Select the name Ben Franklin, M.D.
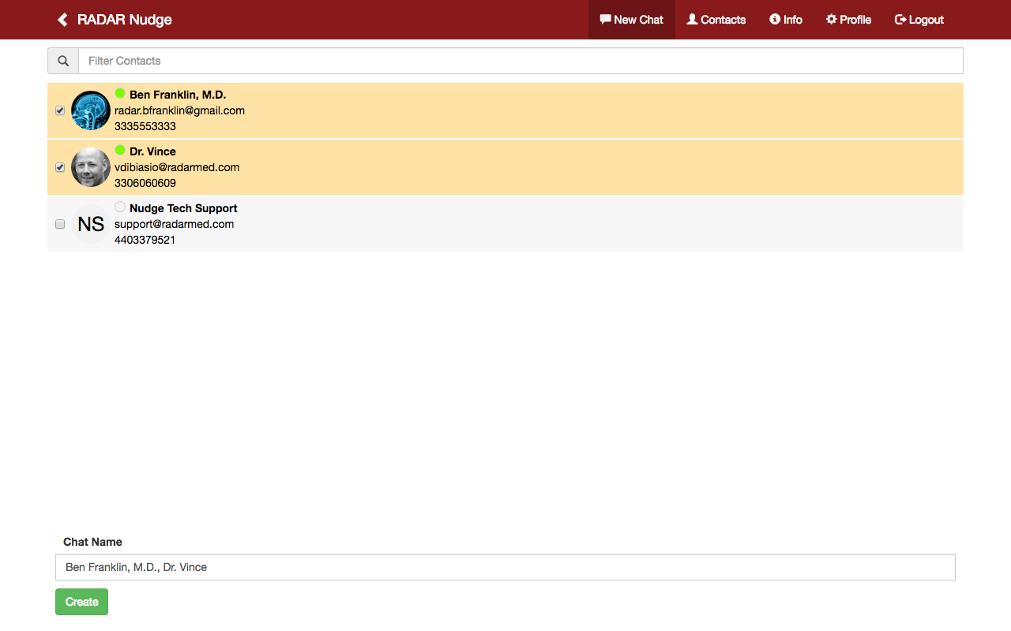This screenshot has height=631, width=1011. (x=178, y=95)
